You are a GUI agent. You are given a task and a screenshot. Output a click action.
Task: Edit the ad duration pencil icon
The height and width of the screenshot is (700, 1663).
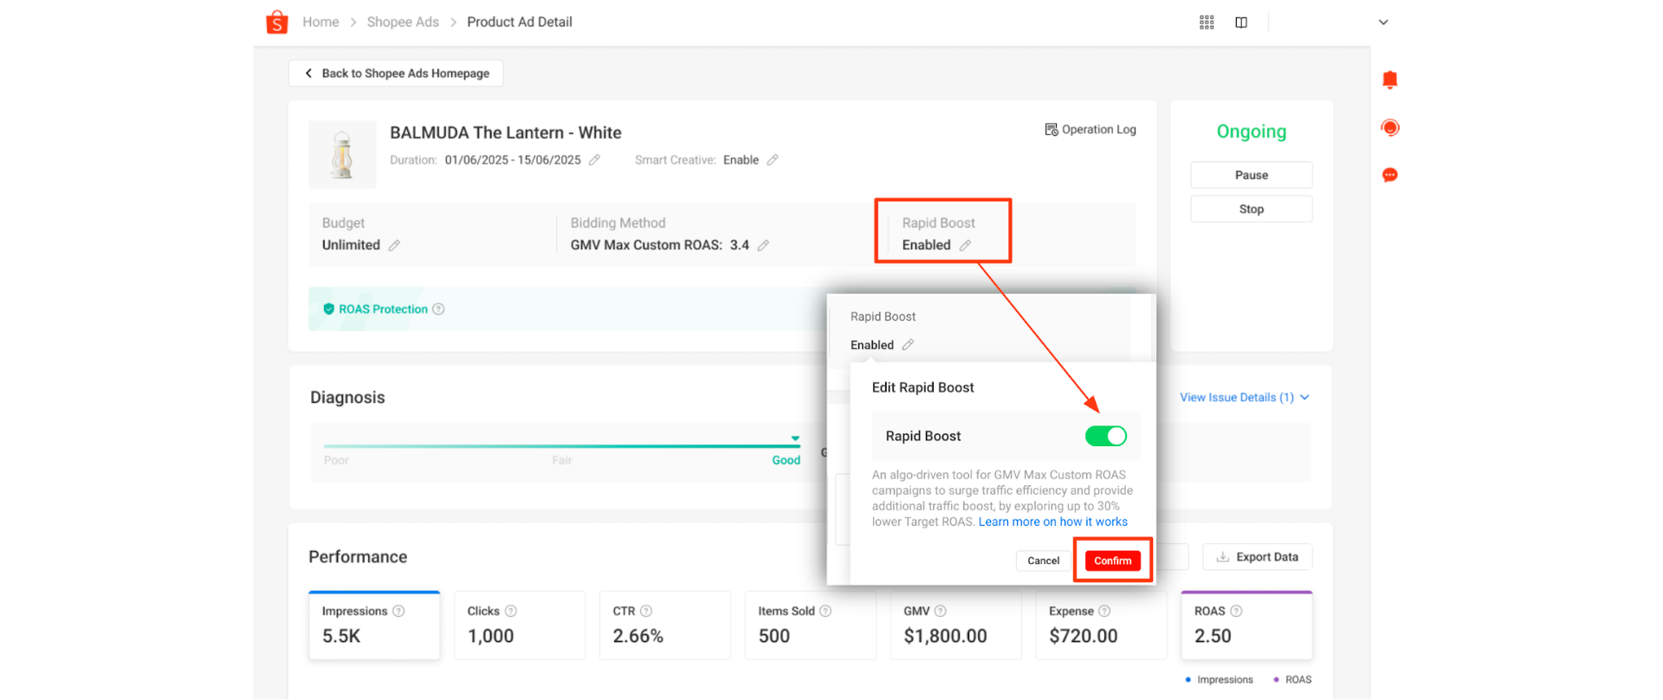(594, 160)
